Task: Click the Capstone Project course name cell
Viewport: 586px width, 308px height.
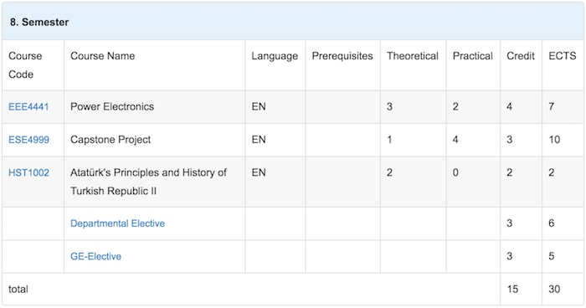Action: coord(111,140)
